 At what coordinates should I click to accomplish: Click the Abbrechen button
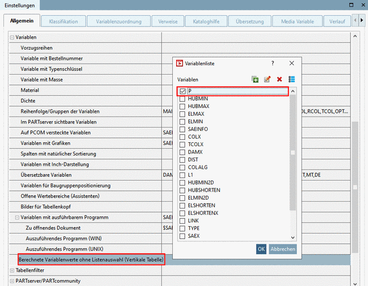283,249
